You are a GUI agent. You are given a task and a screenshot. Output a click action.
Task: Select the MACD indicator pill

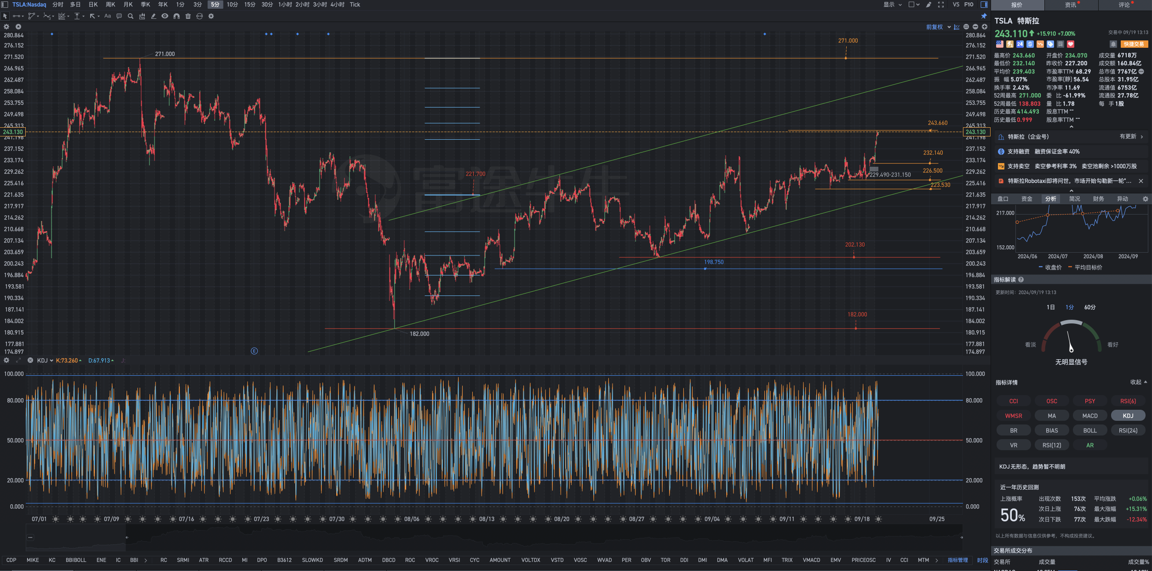point(1090,416)
